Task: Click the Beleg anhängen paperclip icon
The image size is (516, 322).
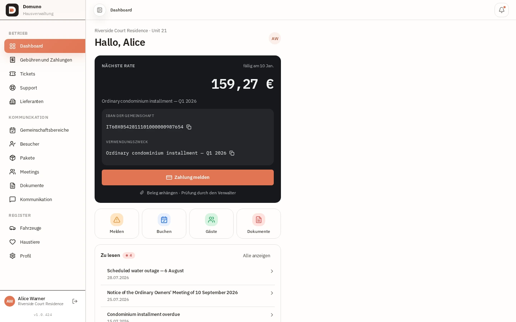Action: 142,193
